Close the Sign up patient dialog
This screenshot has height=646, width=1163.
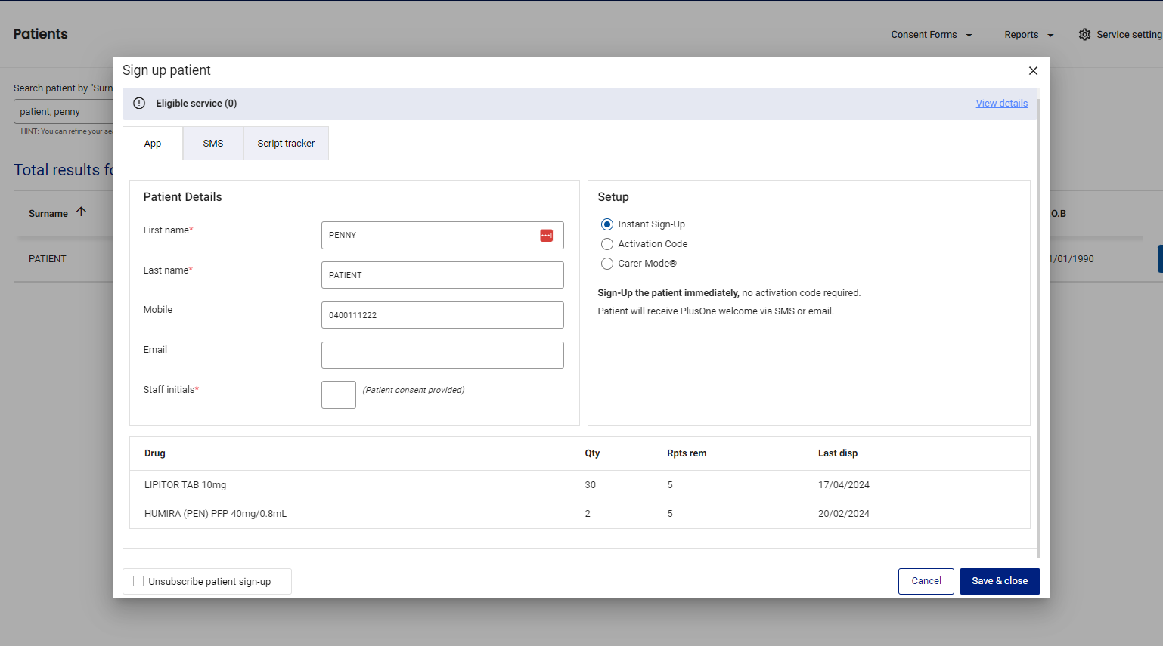click(1033, 70)
